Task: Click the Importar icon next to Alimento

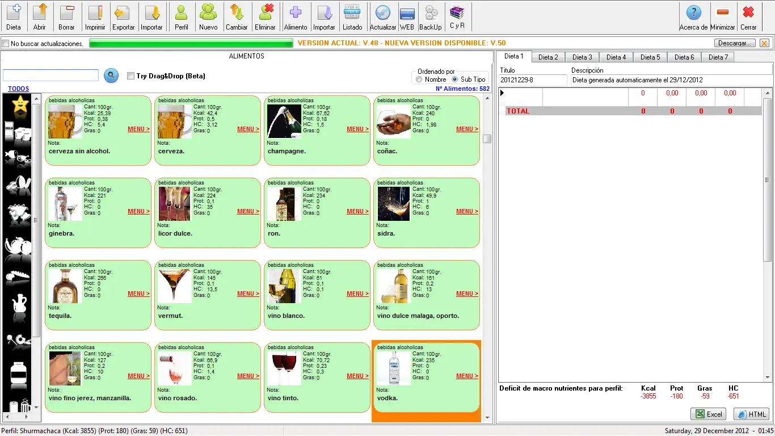Action: [x=324, y=17]
